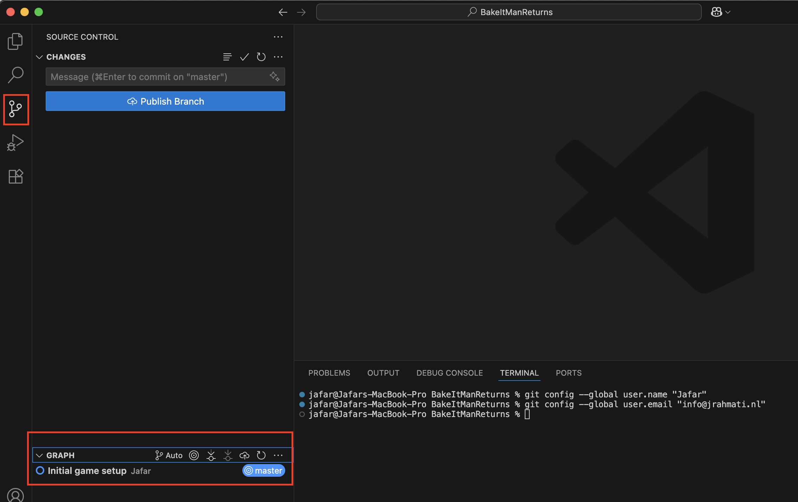This screenshot has width=798, height=502.
Task: Refresh the Graph section
Action: [x=261, y=455]
